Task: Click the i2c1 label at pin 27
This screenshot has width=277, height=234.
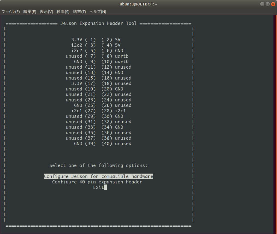Action: [77, 111]
